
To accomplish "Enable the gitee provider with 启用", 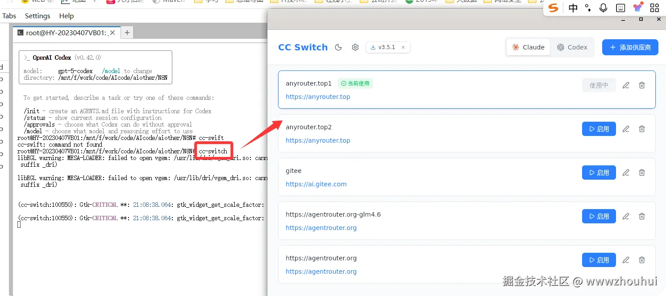I will pos(599,173).
